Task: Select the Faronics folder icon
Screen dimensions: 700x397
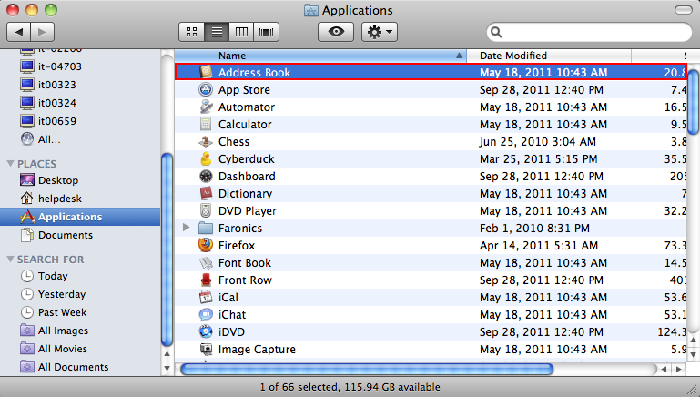Action: point(206,229)
